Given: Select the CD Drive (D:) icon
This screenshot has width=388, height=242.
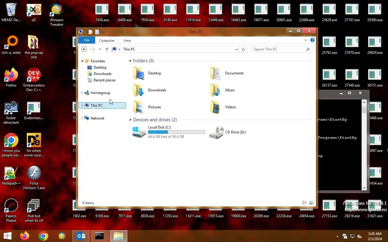Looking at the screenshot, I should 216,132.
